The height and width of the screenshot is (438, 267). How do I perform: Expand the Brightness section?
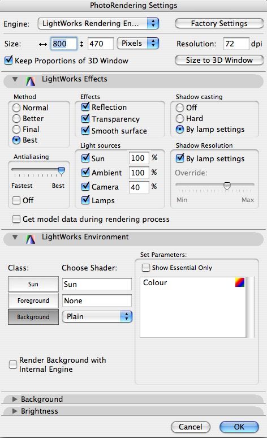tap(15, 411)
